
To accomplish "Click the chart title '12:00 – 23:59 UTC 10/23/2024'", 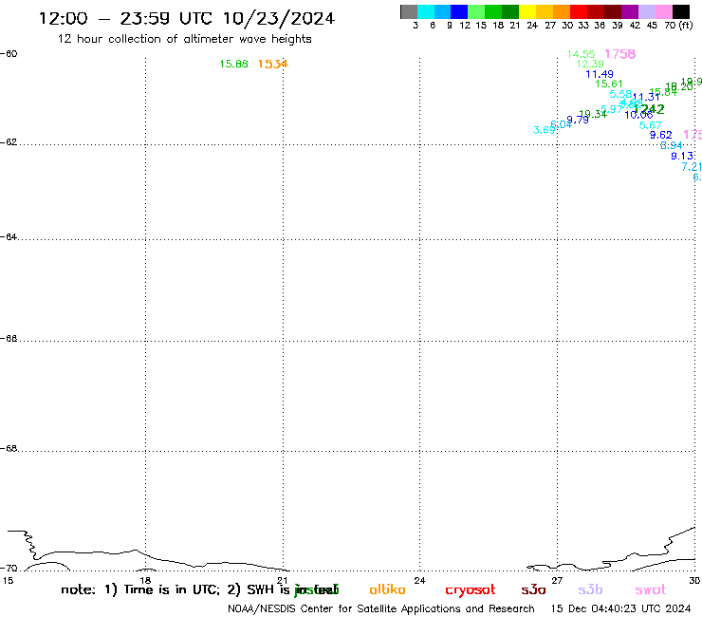I will (x=187, y=18).
